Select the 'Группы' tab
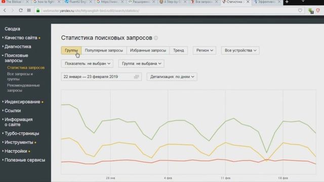The height and width of the screenshot is (182, 324). tap(71, 51)
